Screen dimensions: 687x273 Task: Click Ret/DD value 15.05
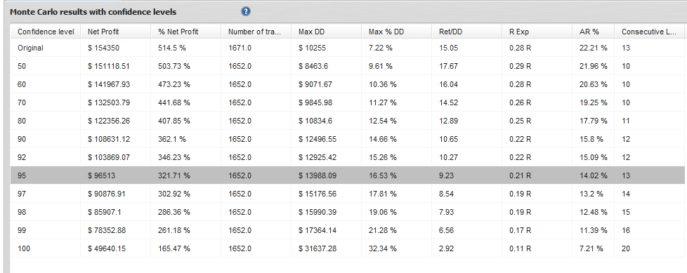[448, 48]
